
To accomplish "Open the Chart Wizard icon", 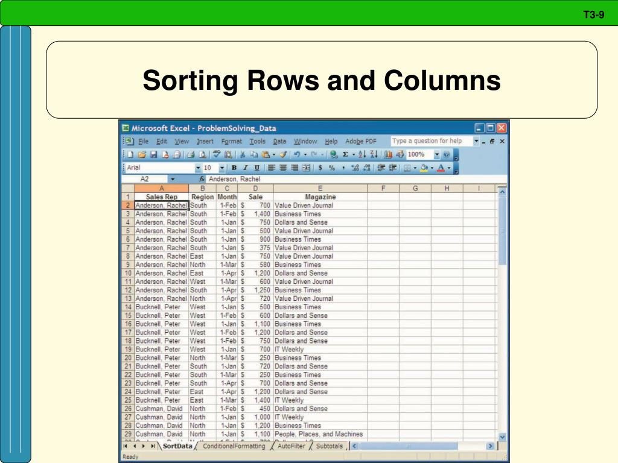I will coord(389,155).
